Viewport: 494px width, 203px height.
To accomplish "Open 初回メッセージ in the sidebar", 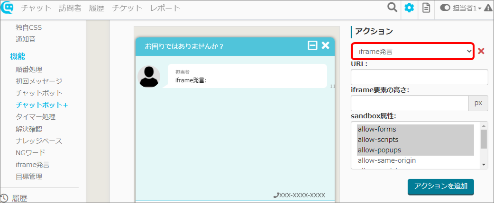I will point(39,81).
